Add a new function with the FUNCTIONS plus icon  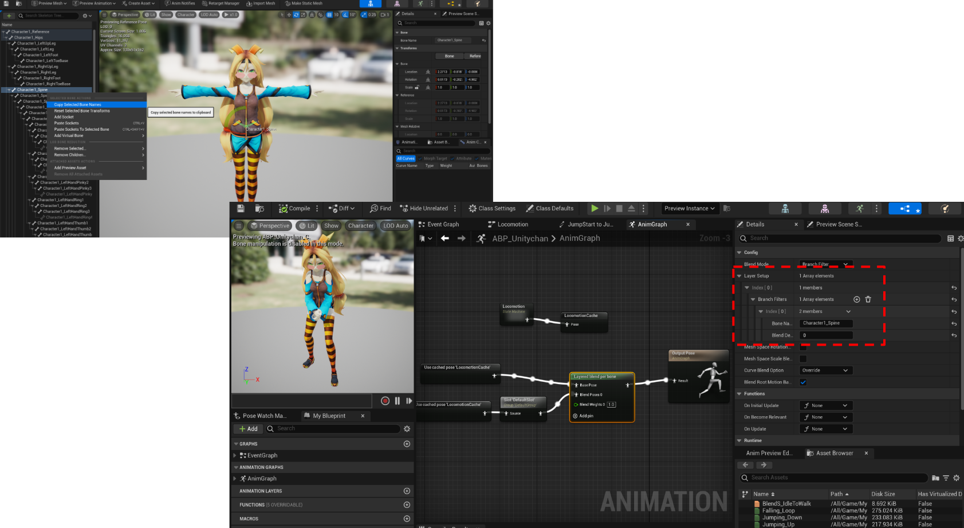click(x=407, y=505)
